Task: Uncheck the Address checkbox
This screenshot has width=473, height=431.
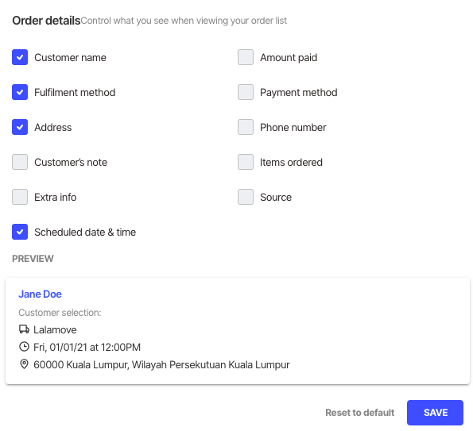Action: pos(20,127)
